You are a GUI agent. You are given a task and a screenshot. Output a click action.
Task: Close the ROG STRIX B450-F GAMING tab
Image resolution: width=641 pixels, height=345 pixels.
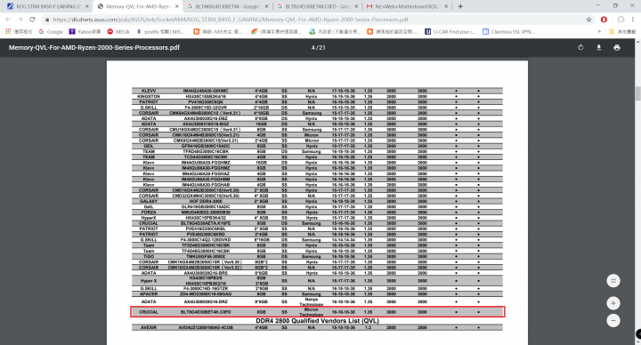86,6
